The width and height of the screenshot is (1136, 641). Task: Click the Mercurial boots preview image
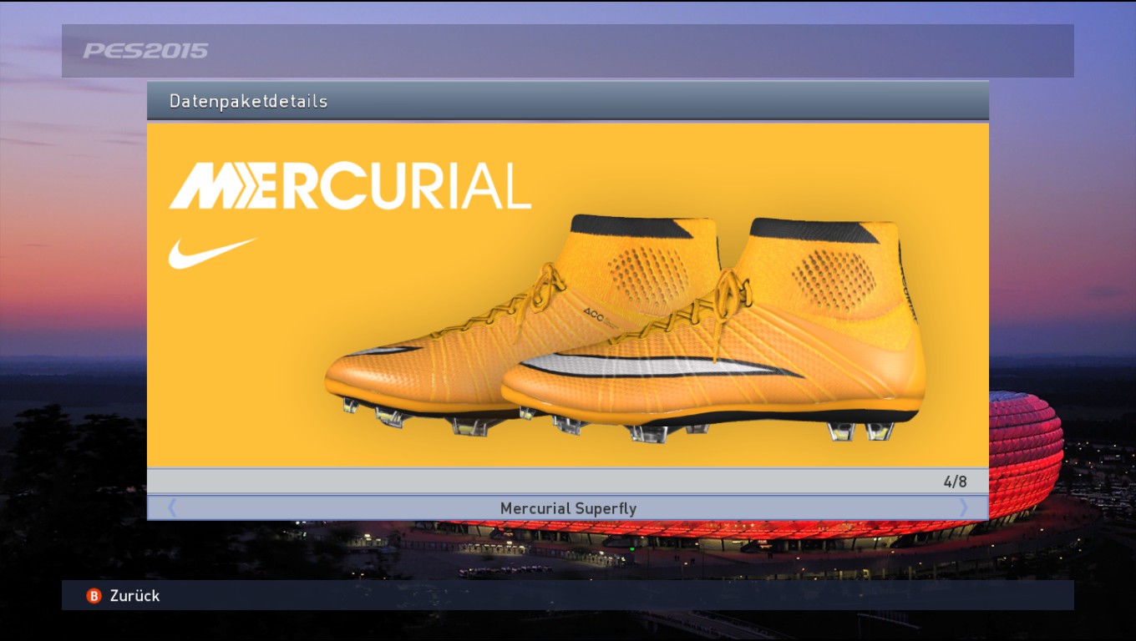(x=568, y=295)
